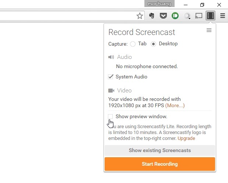Enable Show preview window checkbox
The height and width of the screenshot is (183, 228).
pyautogui.click(x=111, y=117)
